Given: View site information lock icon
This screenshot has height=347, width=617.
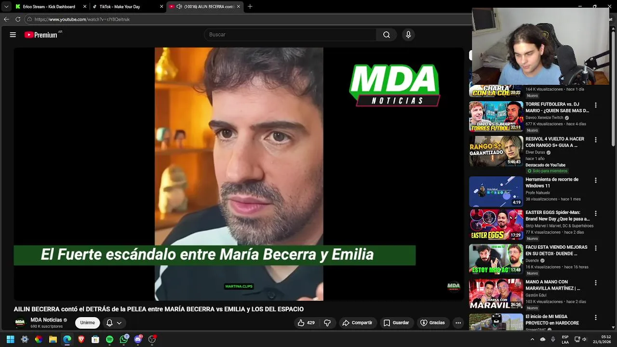Looking at the screenshot, I should click(x=29, y=19).
